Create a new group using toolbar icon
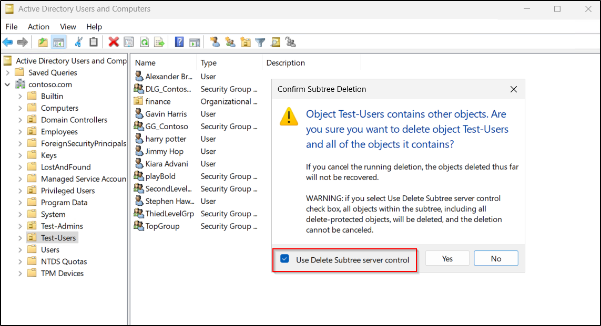601x326 pixels. (230, 42)
